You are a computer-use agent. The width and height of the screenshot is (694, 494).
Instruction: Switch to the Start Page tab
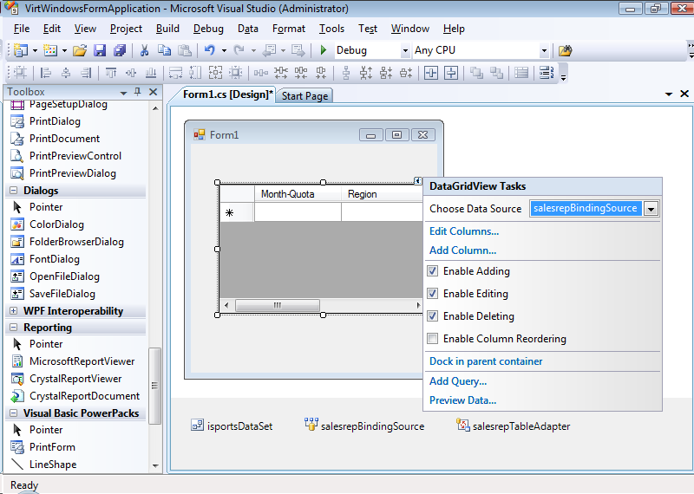pyautogui.click(x=304, y=96)
